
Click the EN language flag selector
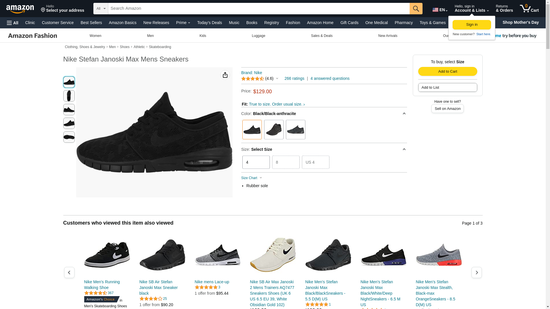point(440,10)
